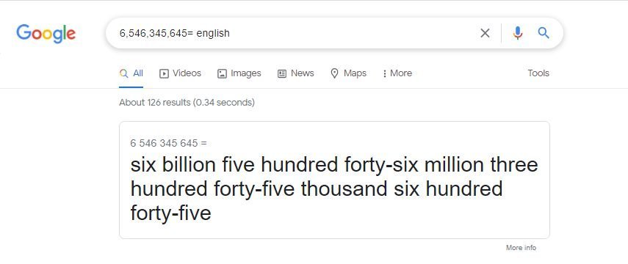Select the All tab magnifier icon
Screen dimensions: 628x264
124,73
